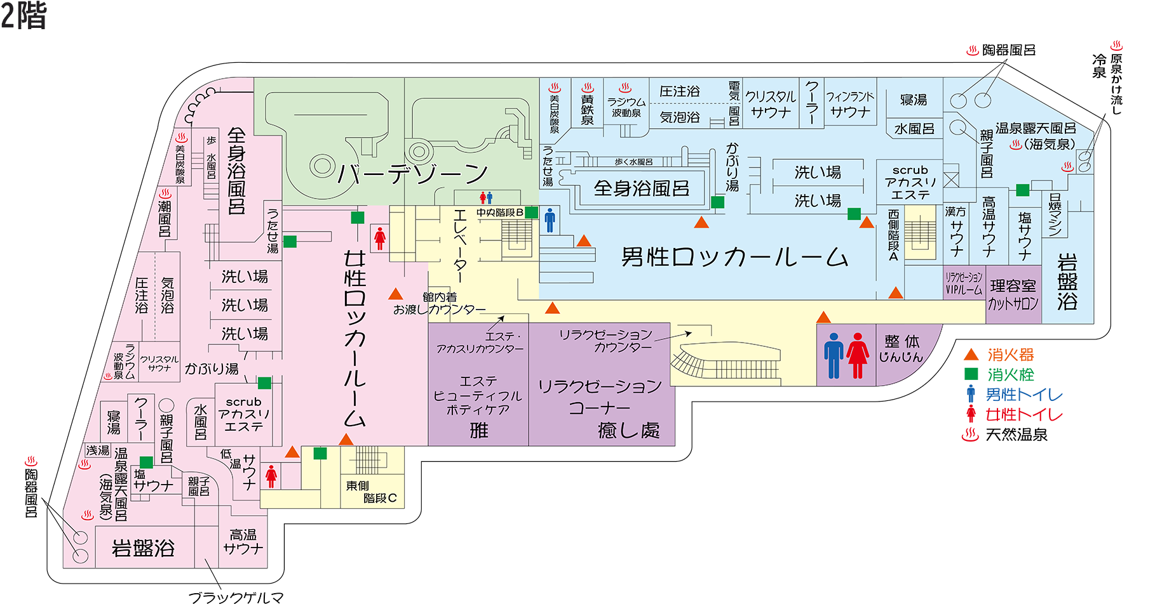Click the フィンランドサウナ label
This screenshot has height=609, width=1155.
(850, 104)
